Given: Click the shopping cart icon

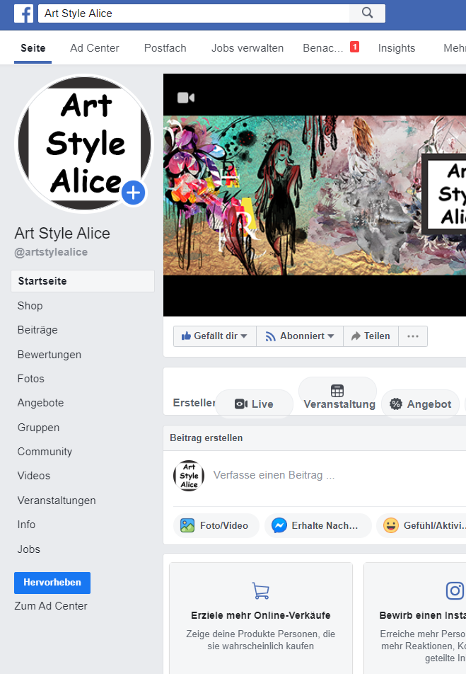Looking at the screenshot, I should pyautogui.click(x=261, y=590).
